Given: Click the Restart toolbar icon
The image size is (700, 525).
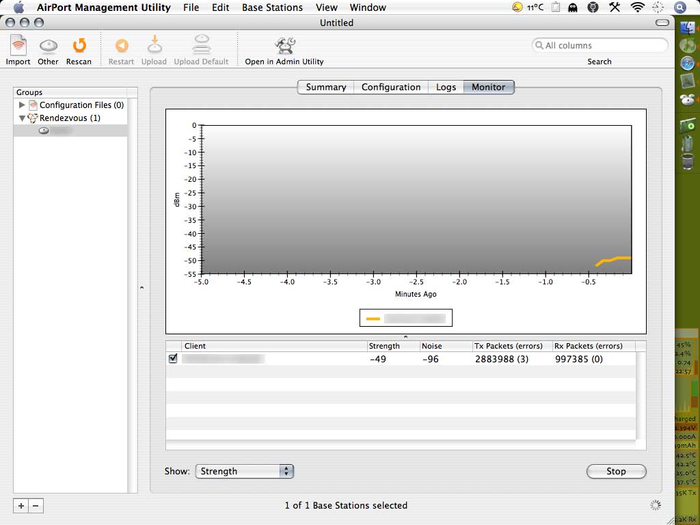Looking at the screenshot, I should pyautogui.click(x=122, y=46).
